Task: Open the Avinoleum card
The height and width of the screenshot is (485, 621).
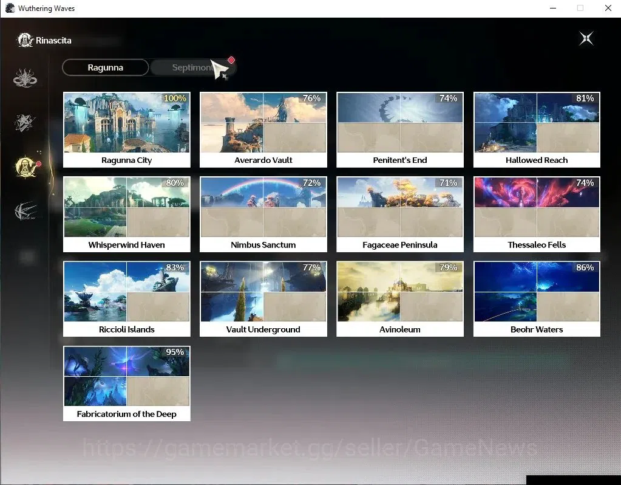Action: (400, 298)
